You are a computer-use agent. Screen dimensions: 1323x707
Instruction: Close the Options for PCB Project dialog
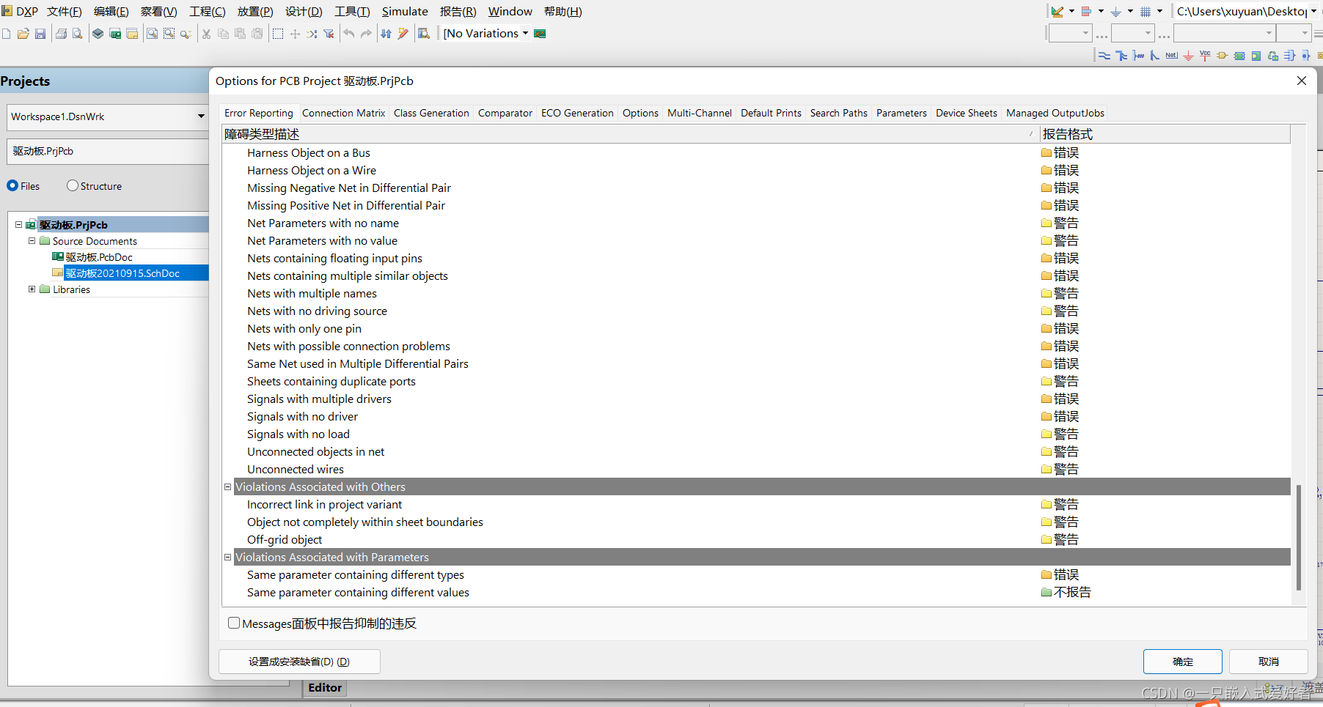pos(1302,81)
